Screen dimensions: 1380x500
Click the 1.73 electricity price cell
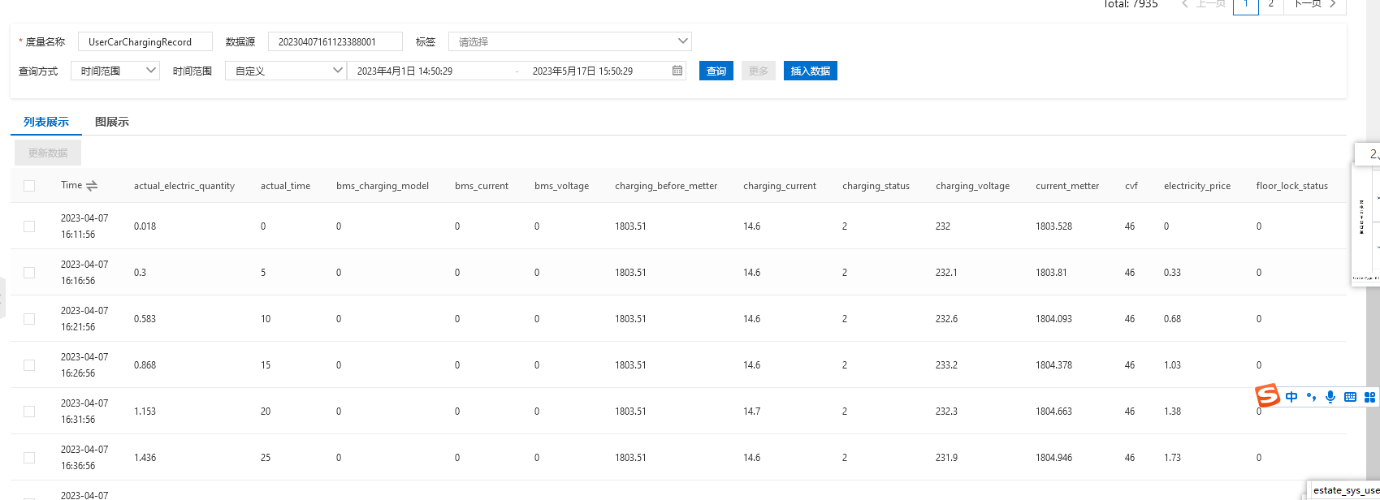pyautogui.click(x=1172, y=458)
